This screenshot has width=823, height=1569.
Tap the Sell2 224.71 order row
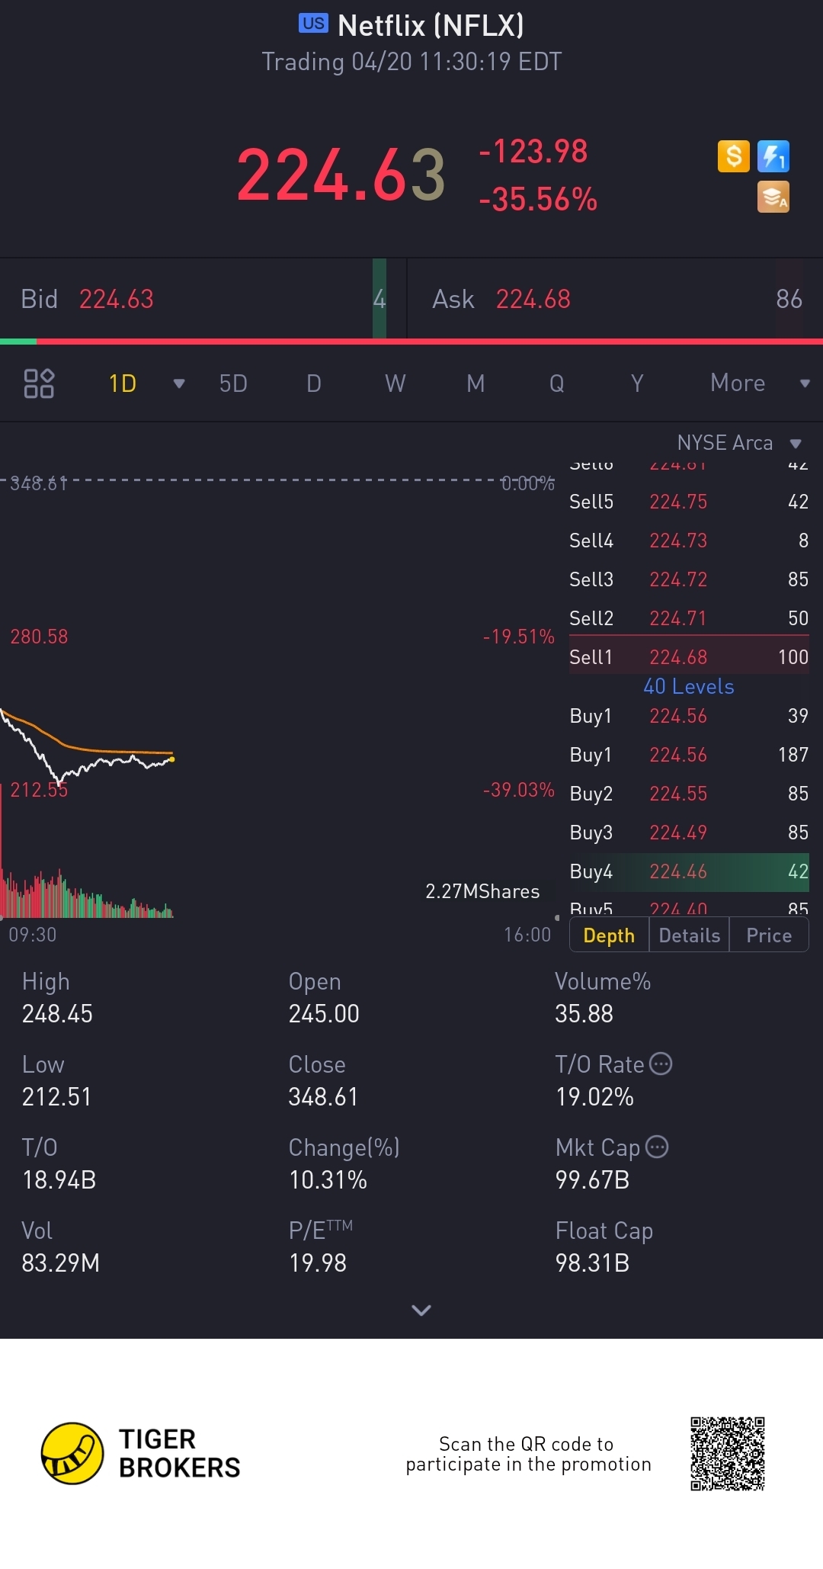(689, 618)
